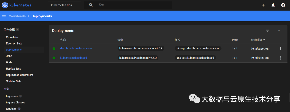Image resolution: width=290 pixels, height=112 pixels.
Task: Open Replication Controllers in sidebar
Action: pos(20,75)
